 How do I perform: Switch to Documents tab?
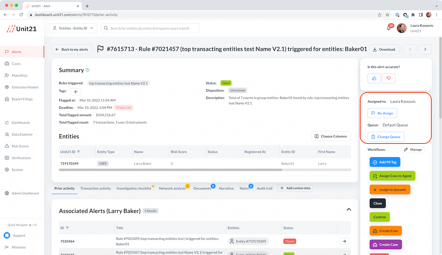[x=202, y=188]
